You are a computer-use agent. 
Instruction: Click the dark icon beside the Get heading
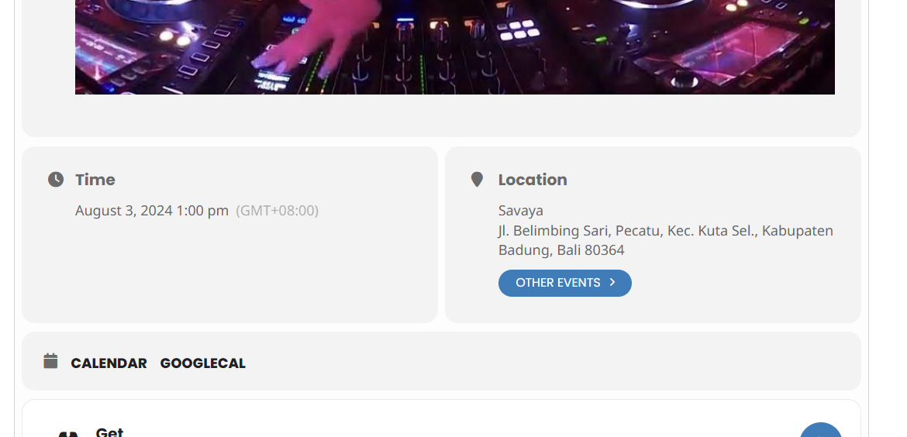68,434
